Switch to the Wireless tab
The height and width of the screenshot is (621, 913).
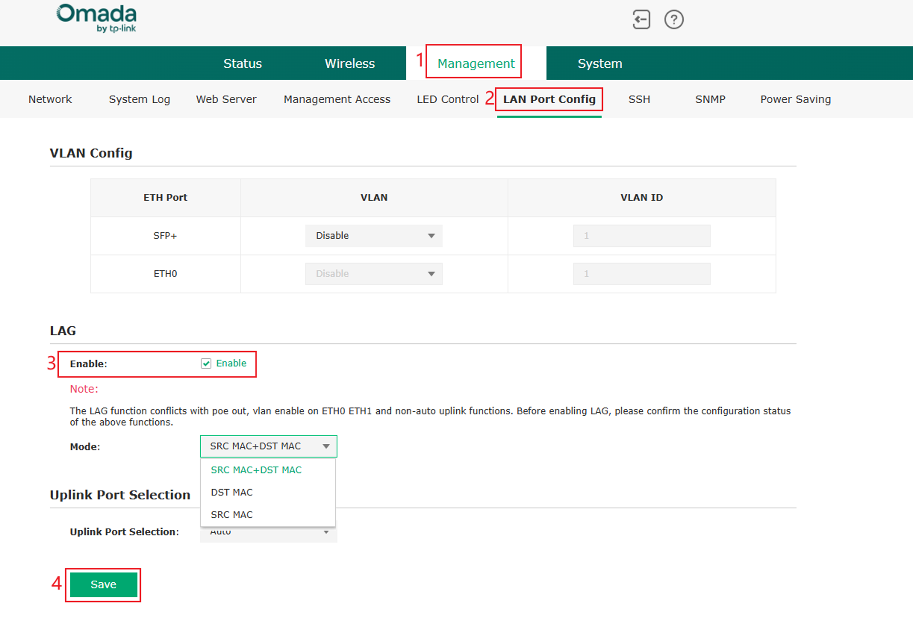pyautogui.click(x=350, y=64)
